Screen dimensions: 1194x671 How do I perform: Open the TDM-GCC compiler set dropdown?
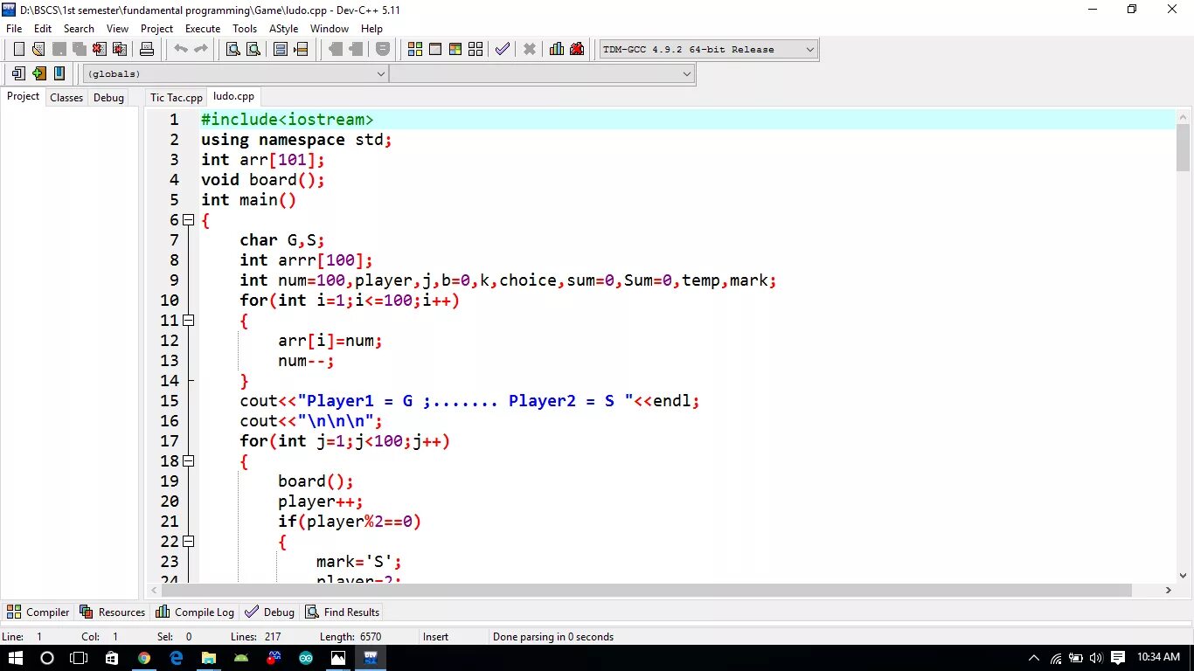(708, 50)
